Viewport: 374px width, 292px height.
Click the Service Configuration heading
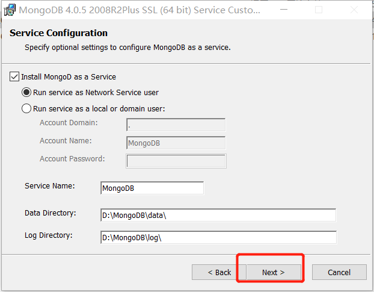(x=58, y=33)
